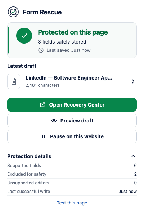Open the LinkedIn draft via right chevron
The height and width of the screenshot is (216, 144).
(x=133, y=81)
